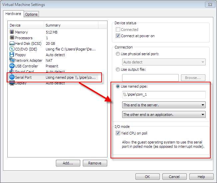217x183 pixels.
Task: Select the USB Controller icon
Action: 12,66
